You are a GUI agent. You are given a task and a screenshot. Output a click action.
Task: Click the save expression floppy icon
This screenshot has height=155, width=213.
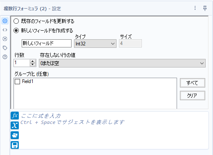15,145
